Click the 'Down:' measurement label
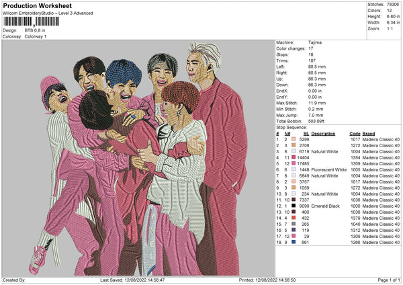403x285 pixels. pos(282,85)
